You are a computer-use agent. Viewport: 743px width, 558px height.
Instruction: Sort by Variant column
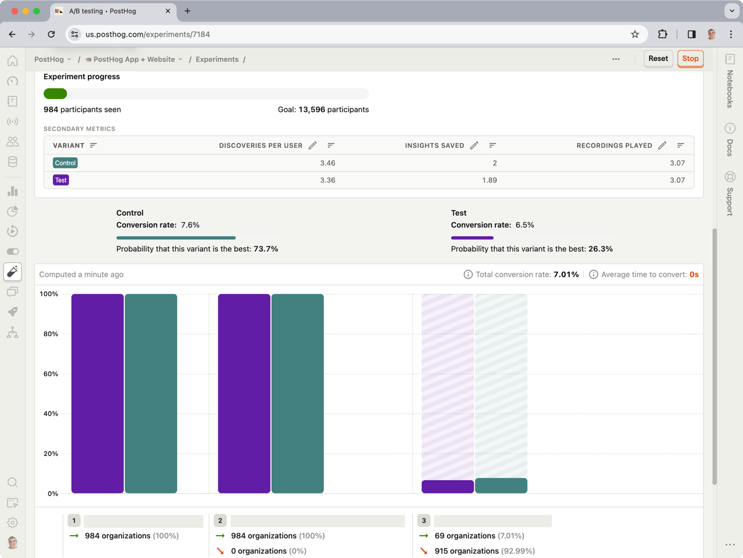point(93,145)
